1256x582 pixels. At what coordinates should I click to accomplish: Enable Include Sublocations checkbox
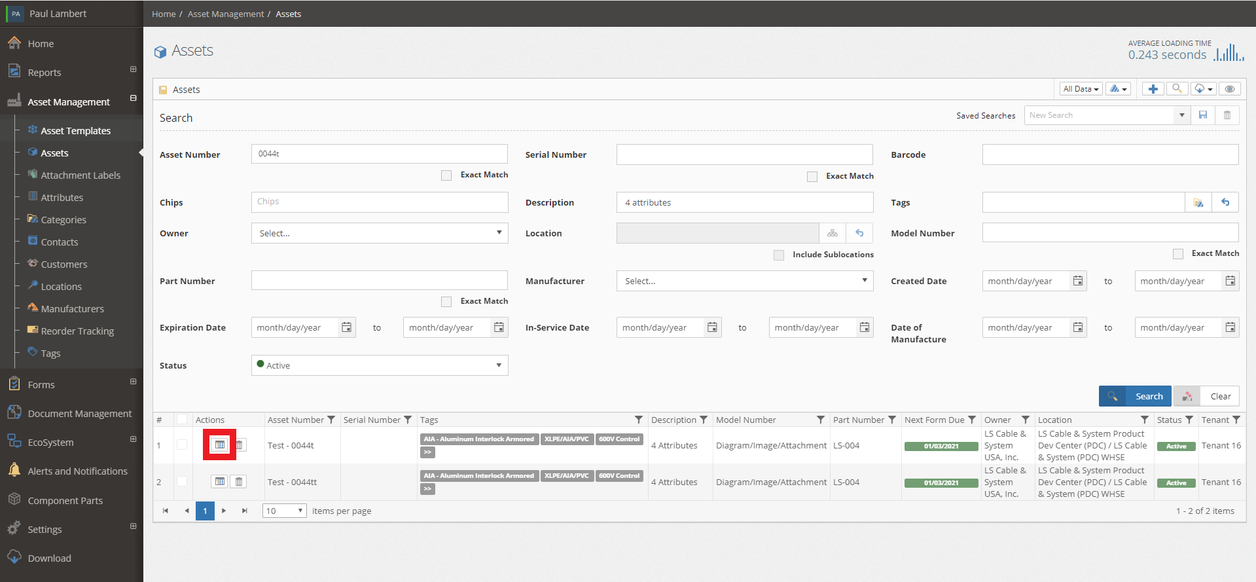[x=779, y=255]
